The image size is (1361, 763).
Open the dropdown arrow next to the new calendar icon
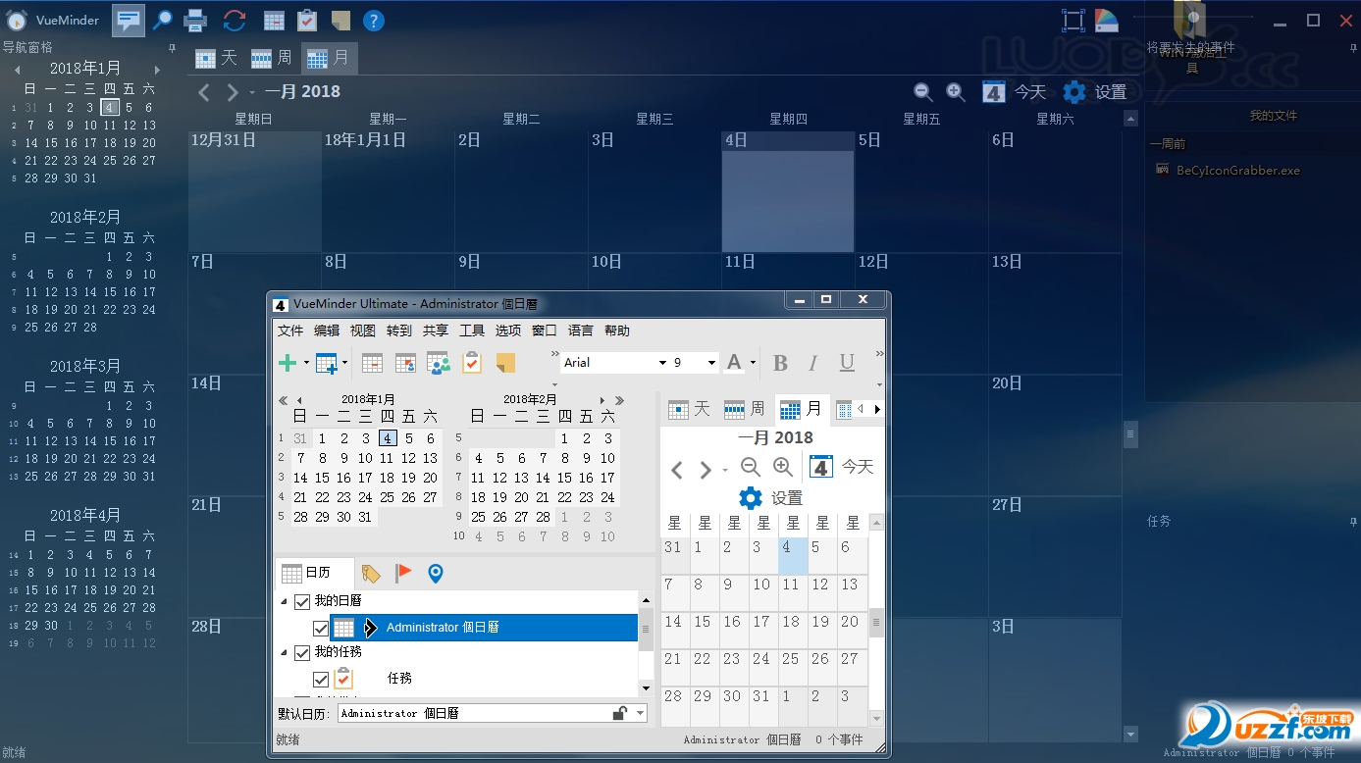344,363
